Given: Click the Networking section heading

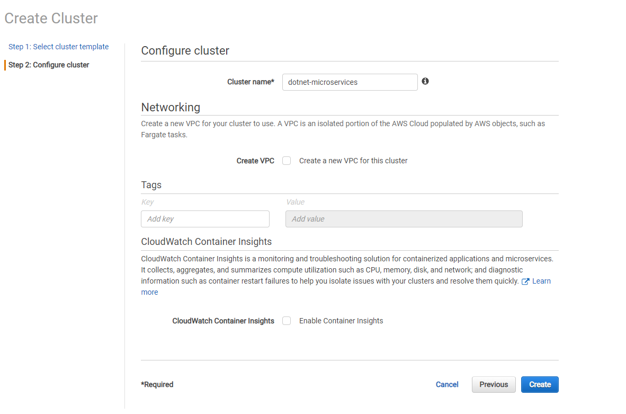Looking at the screenshot, I should (171, 107).
